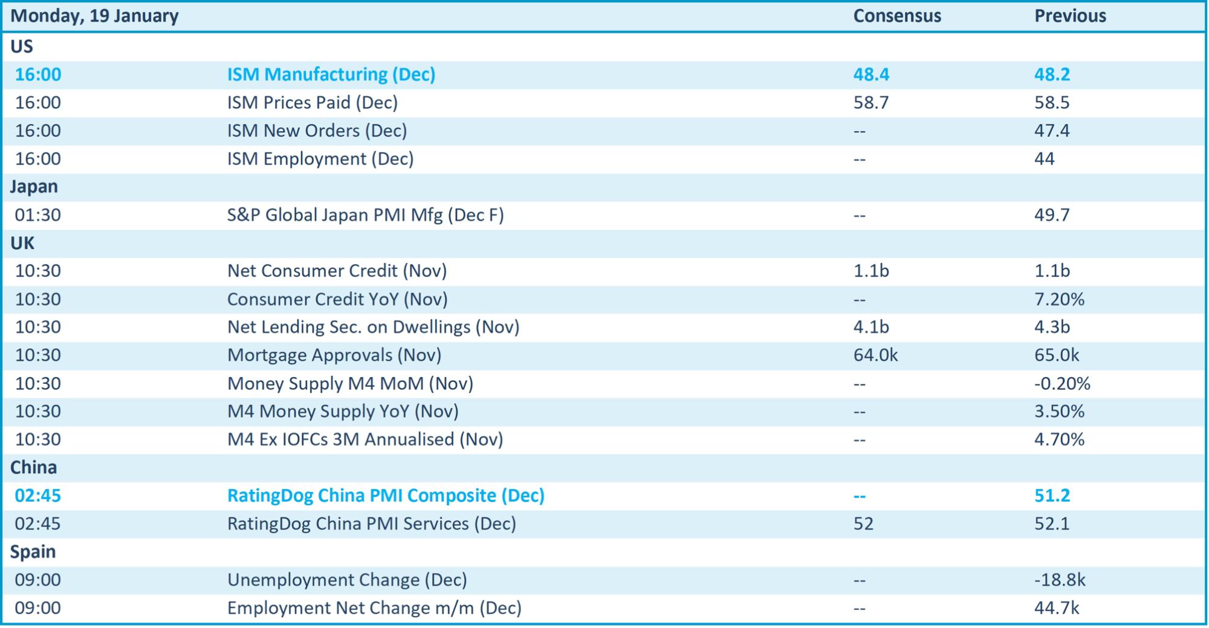This screenshot has height=628, width=1209.
Task: Select the ISM New Orders (Dec) row
Action: 317,131
